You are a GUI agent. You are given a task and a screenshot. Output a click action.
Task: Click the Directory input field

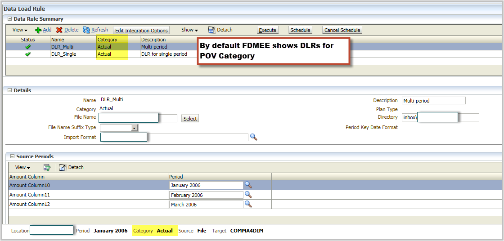(441, 117)
